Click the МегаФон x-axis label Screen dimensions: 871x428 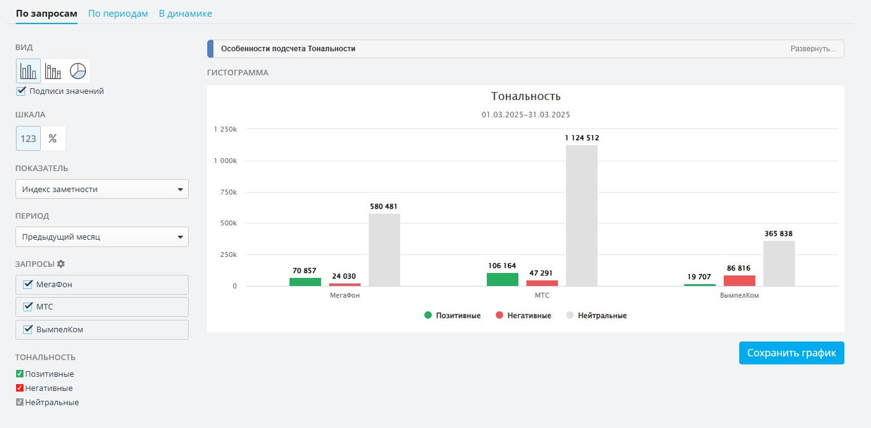point(345,295)
